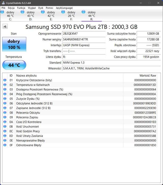Image resolution: width=163 pixels, height=185 pixels.
Task: Click the Oprogramowanie field 2B2QEXM7
Action: pyautogui.click(x=84, y=34)
